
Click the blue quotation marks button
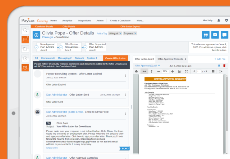[206, 35]
